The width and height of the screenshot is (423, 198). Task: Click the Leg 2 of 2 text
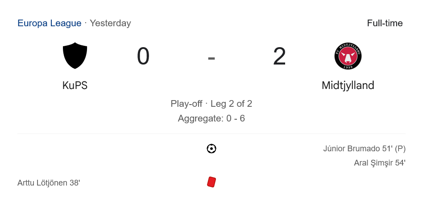(231, 104)
